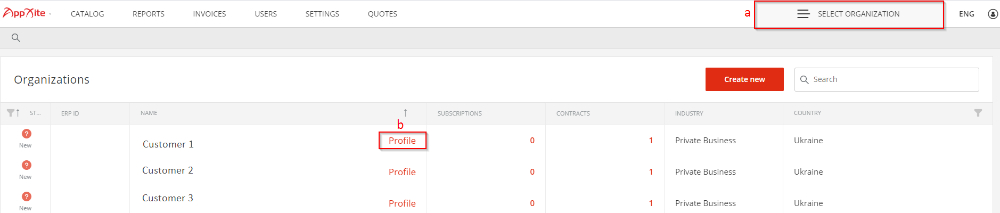Image resolution: width=1000 pixels, height=213 pixels.
Task: Open the Customer 1 Profile link
Action: (402, 141)
